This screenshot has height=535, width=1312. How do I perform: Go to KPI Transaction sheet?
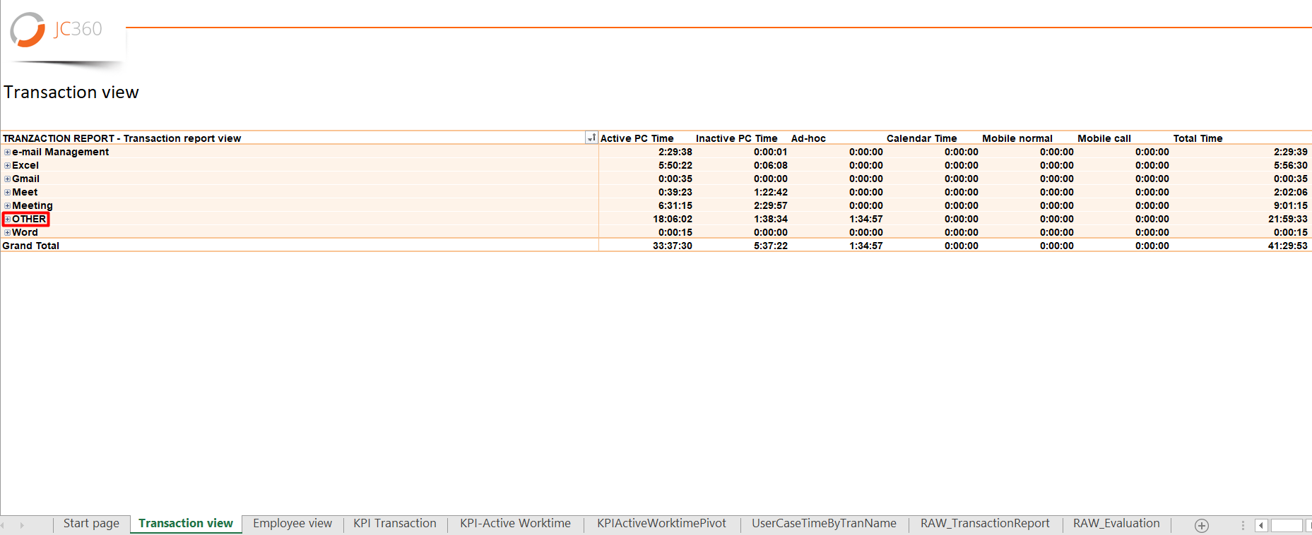click(x=394, y=524)
